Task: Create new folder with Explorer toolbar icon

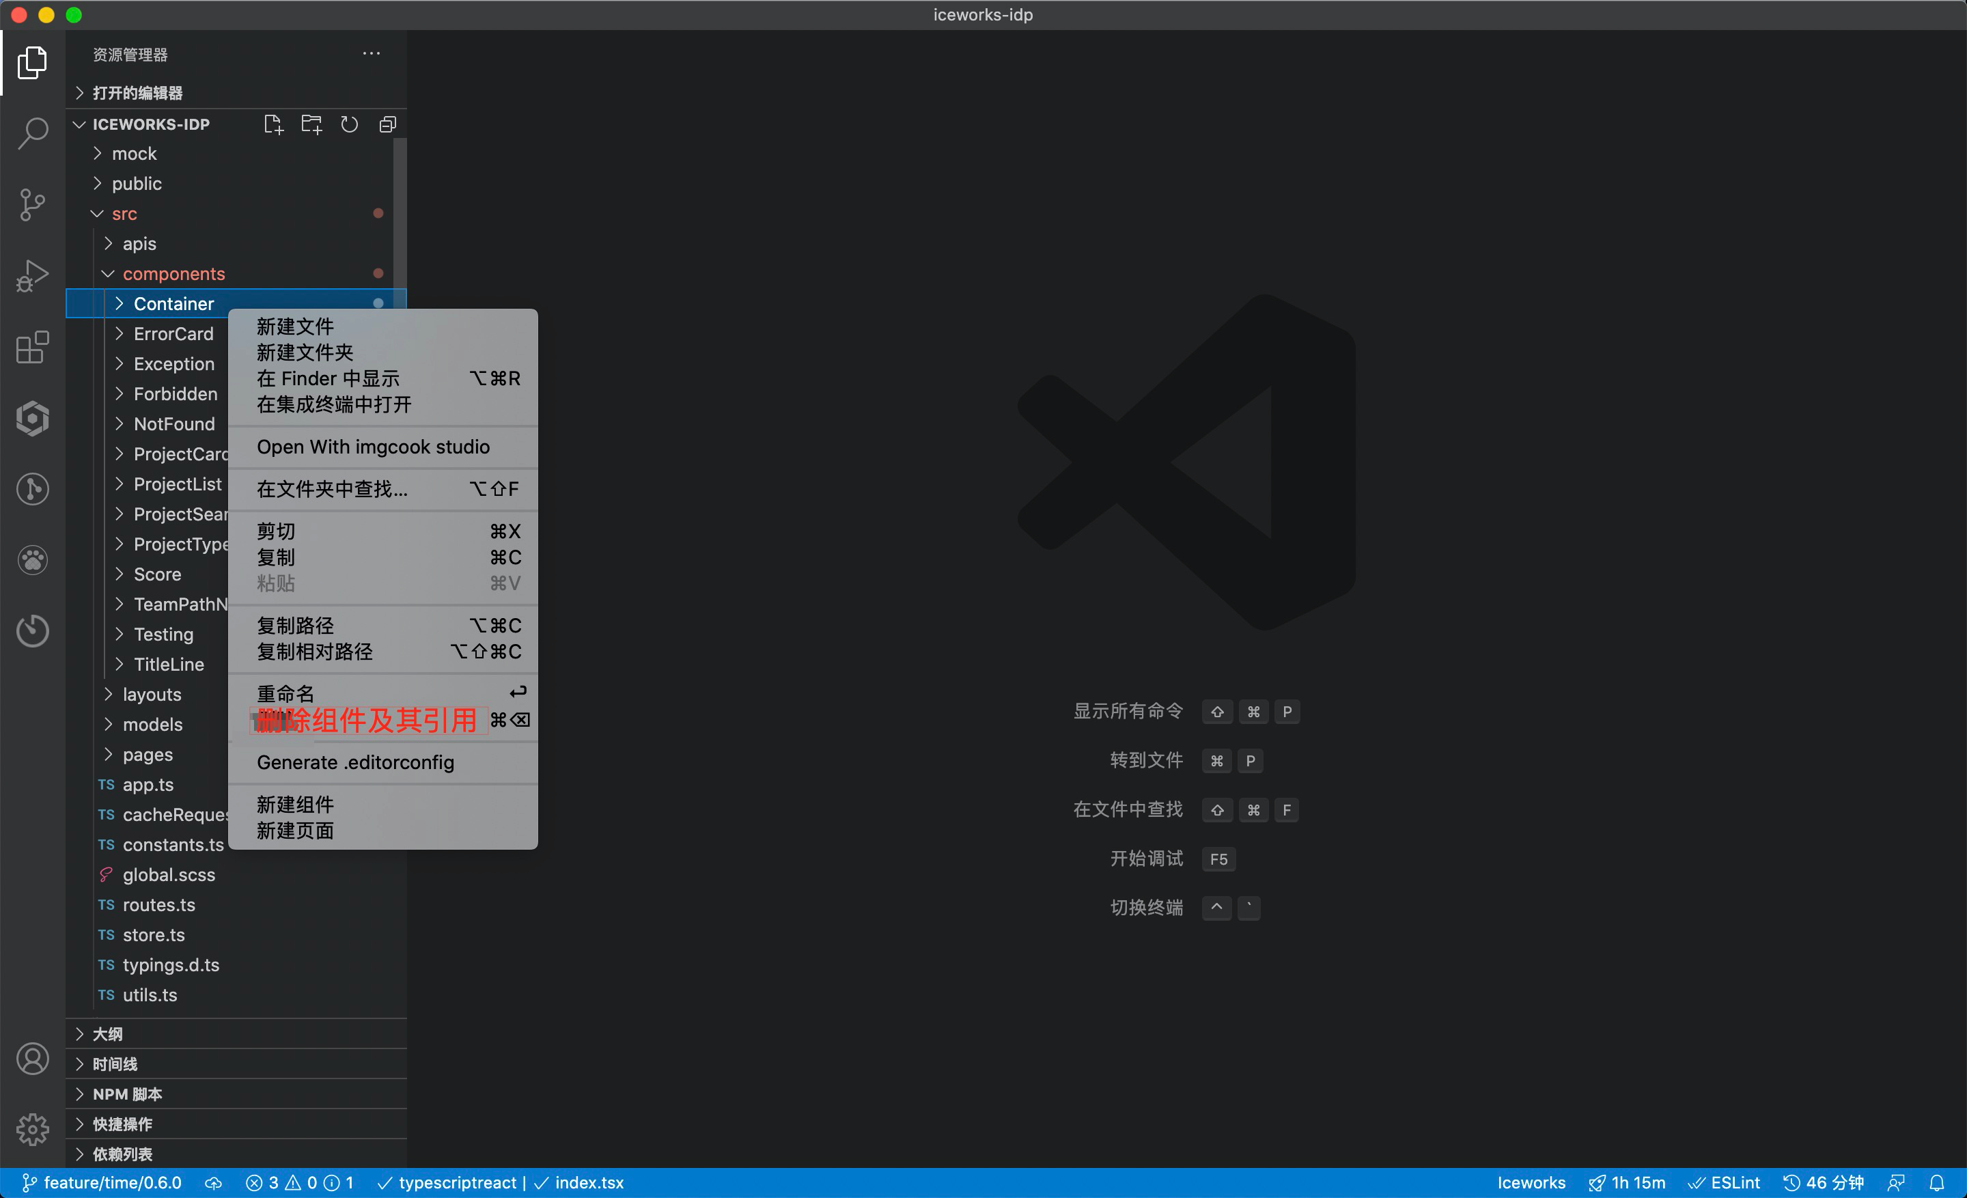Action: [311, 124]
